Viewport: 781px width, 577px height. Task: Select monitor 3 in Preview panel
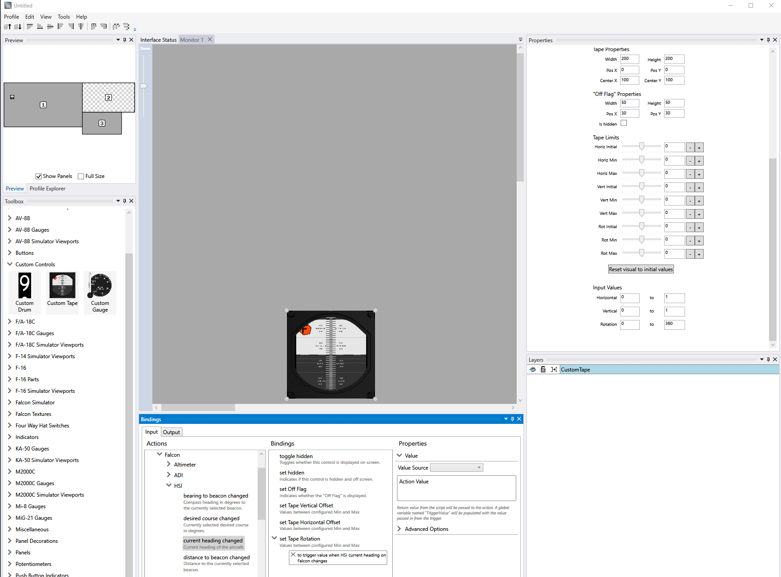(x=102, y=123)
